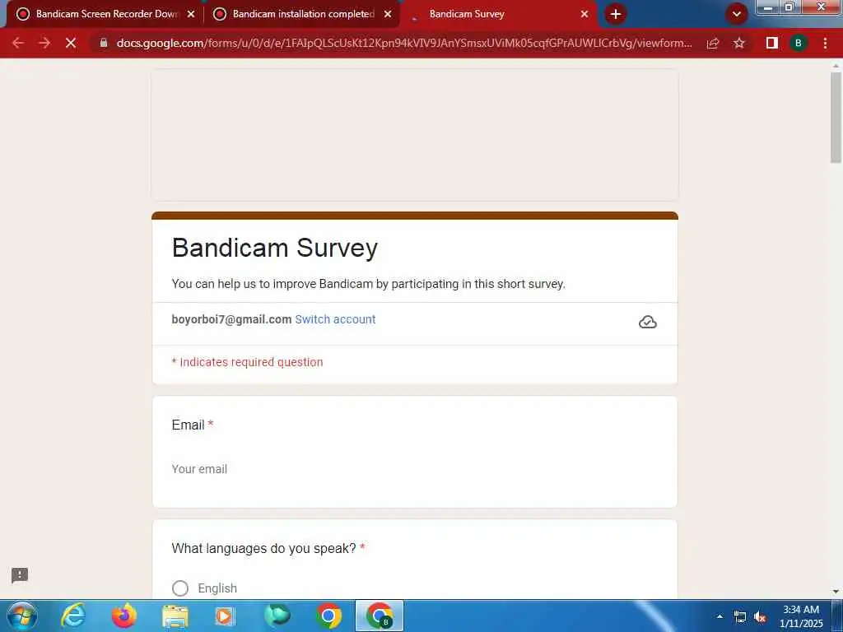Open Windows Media Player from taskbar

click(226, 616)
